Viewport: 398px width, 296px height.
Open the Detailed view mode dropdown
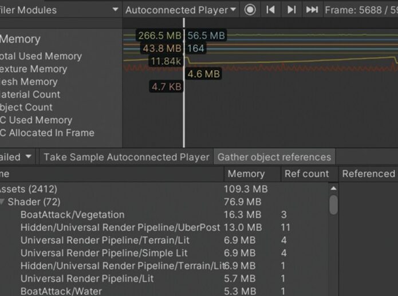[x=18, y=157]
